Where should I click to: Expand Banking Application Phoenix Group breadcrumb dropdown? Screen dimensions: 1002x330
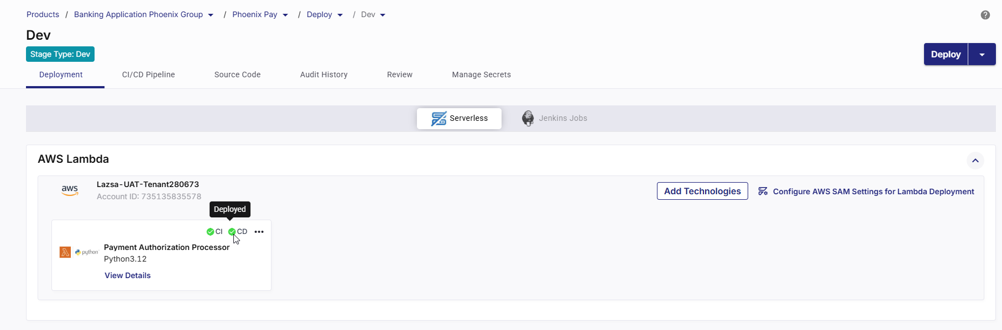click(211, 15)
